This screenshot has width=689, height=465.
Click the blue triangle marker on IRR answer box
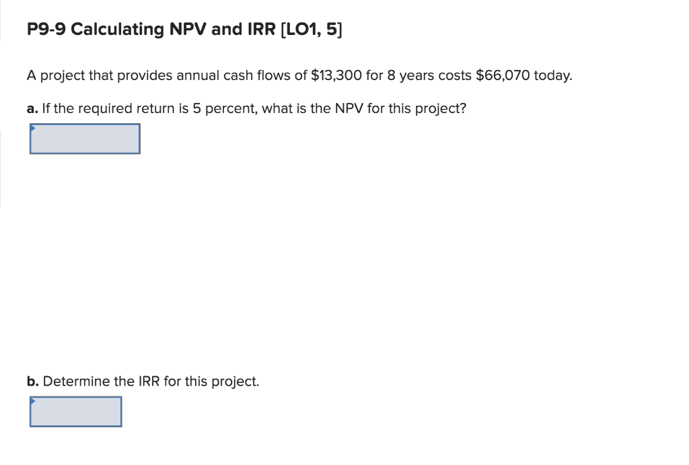[x=32, y=399]
